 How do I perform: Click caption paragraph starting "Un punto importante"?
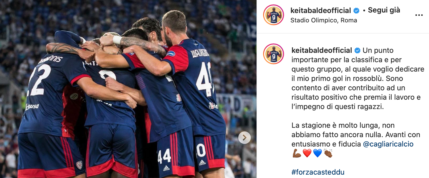pyautogui.click(x=358, y=78)
